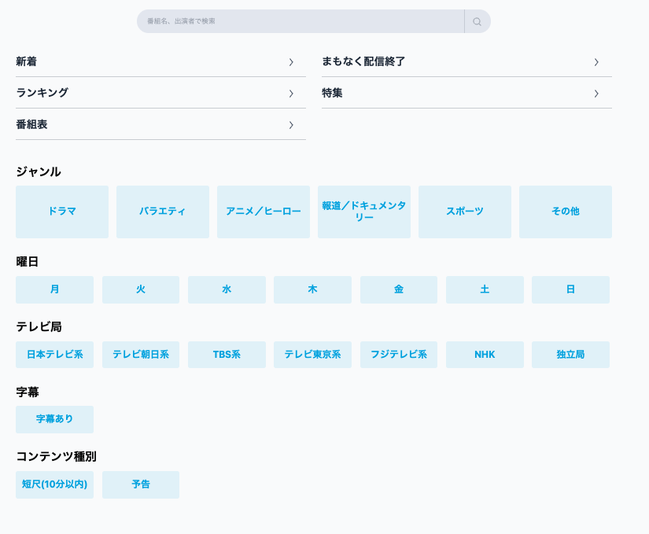The width and height of the screenshot is (649, 534).
Task: Filter by Saturday 土
Action: pos(485,289)
